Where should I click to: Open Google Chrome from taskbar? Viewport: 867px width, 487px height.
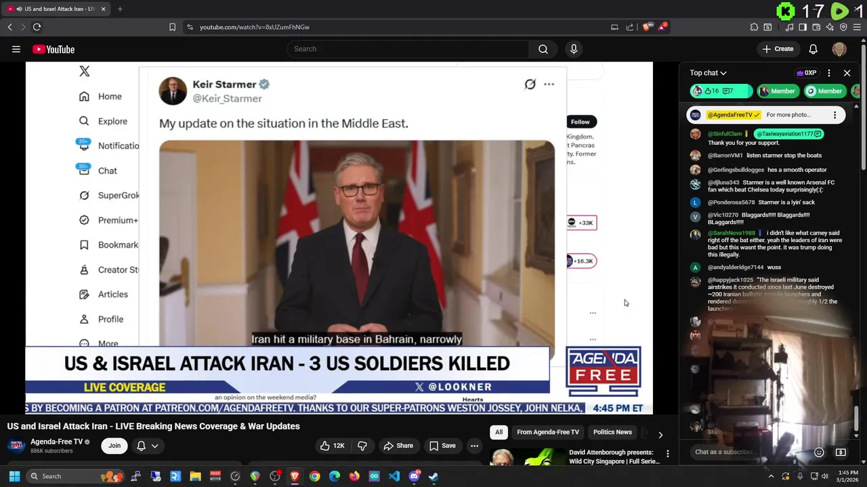[315, 476]
